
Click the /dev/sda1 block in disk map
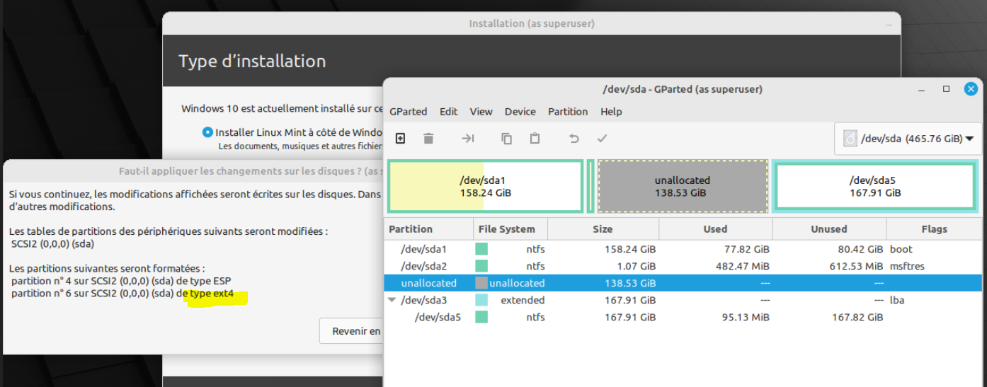click(485, 186)
